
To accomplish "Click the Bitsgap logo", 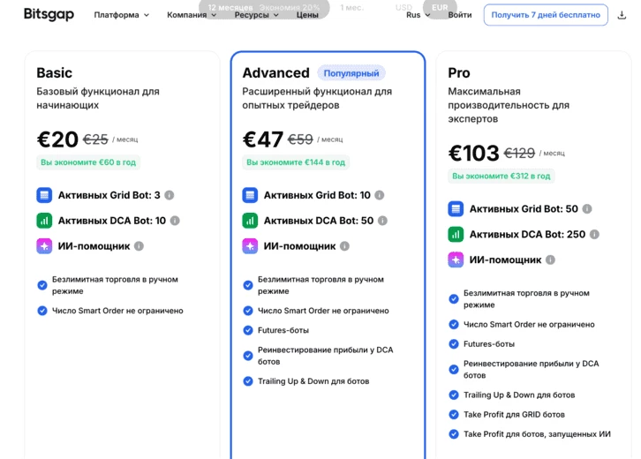I will tap(49, 14).
